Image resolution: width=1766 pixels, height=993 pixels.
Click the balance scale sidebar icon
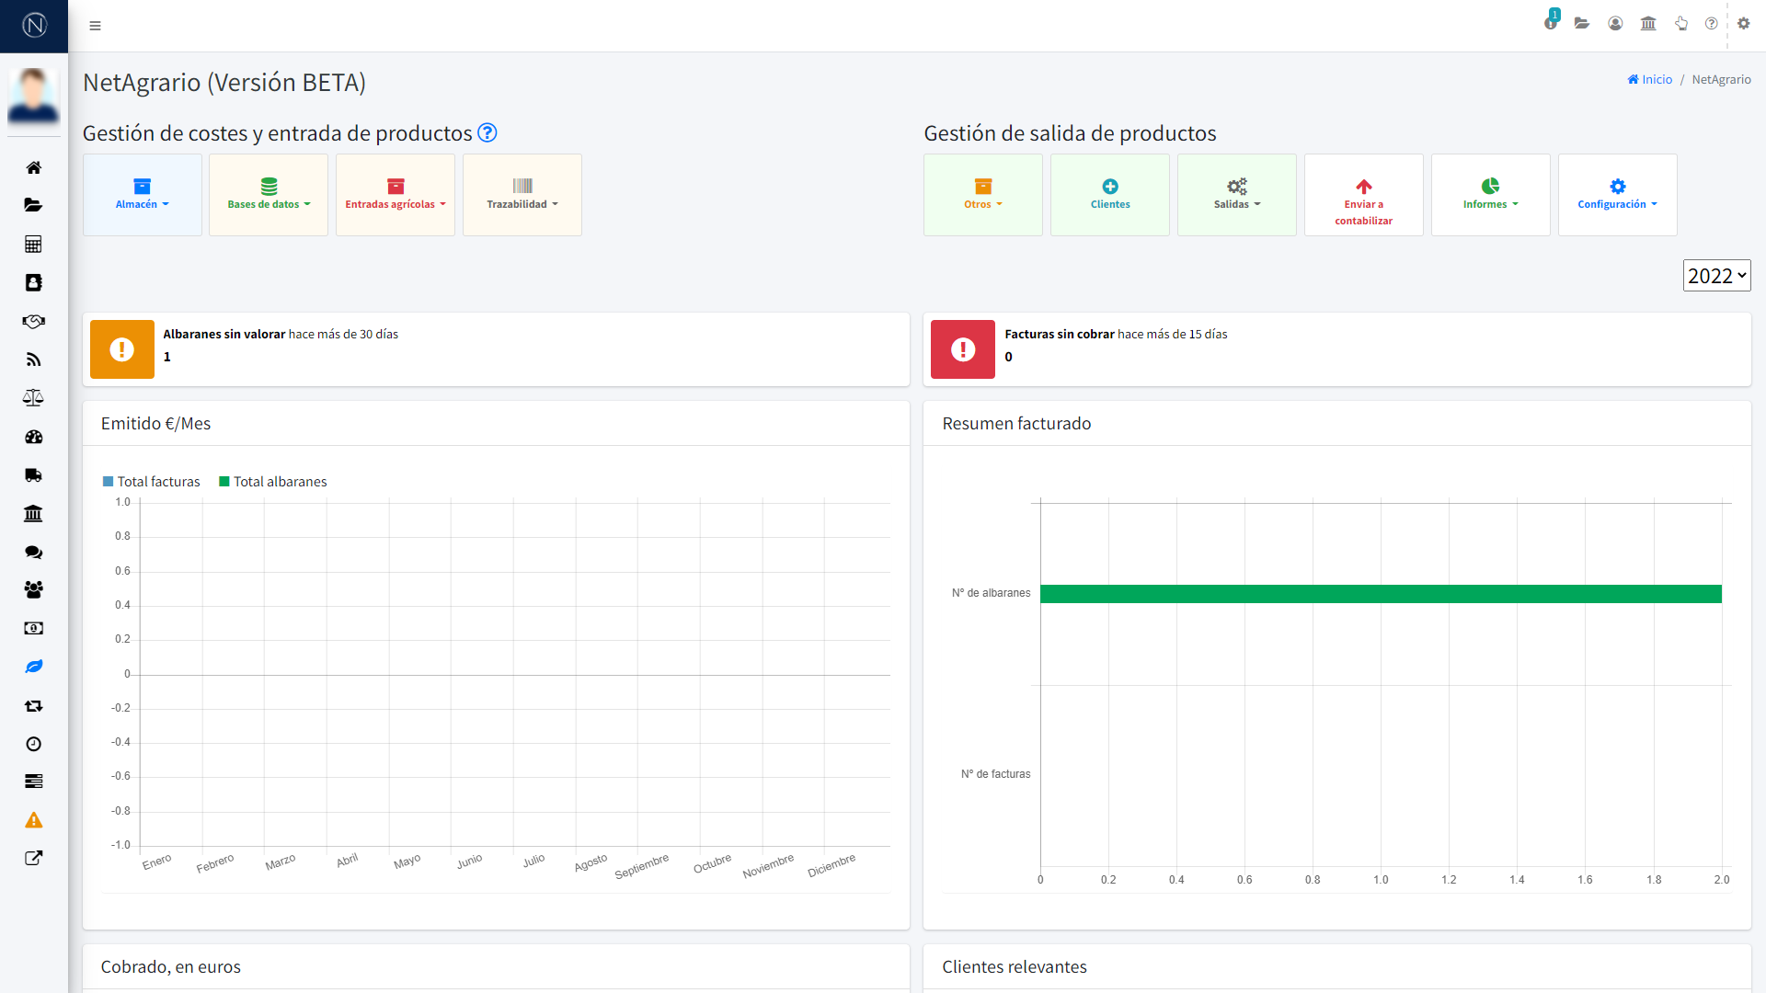point(33,398)
